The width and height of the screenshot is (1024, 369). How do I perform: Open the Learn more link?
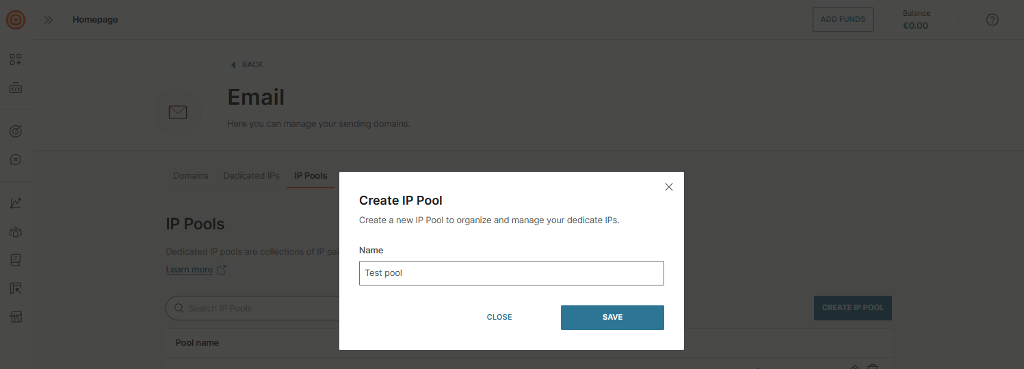(x=189, y=270)
